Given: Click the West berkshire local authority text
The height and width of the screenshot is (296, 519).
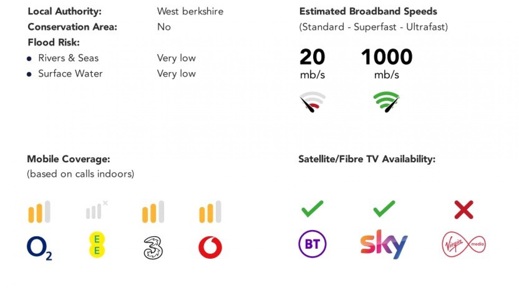Looking at the screenshot, I should [x=190, y=11].
